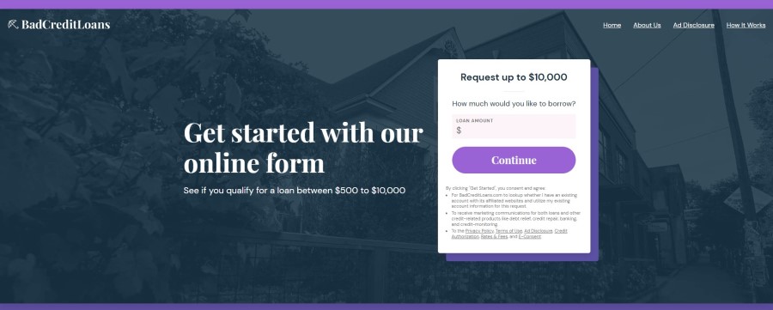Image resolution: width=773 pixels, height=310 pixels.
Task: Open Ad Disclosure link in form consent text
Action: point(539,231)
